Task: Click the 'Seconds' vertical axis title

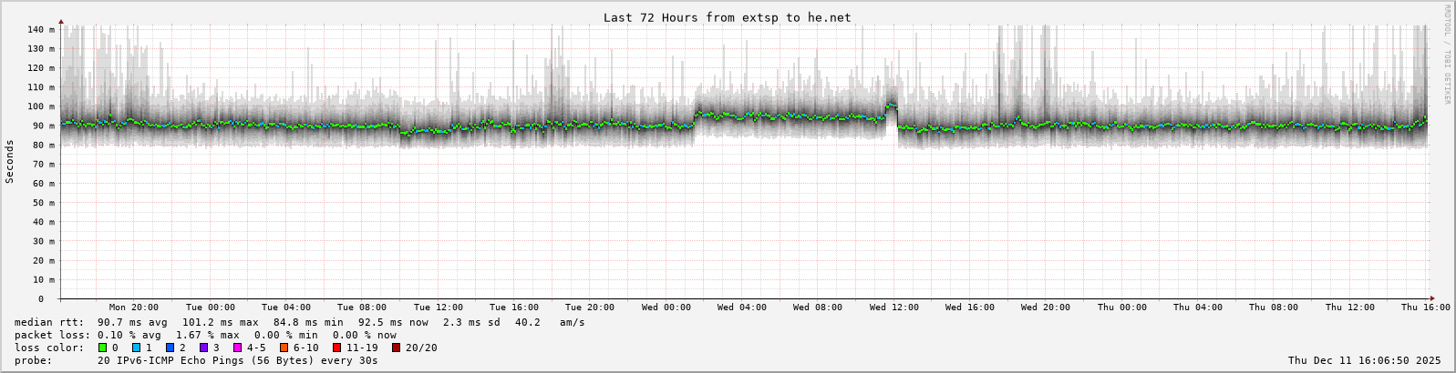Action: [10, 161]
